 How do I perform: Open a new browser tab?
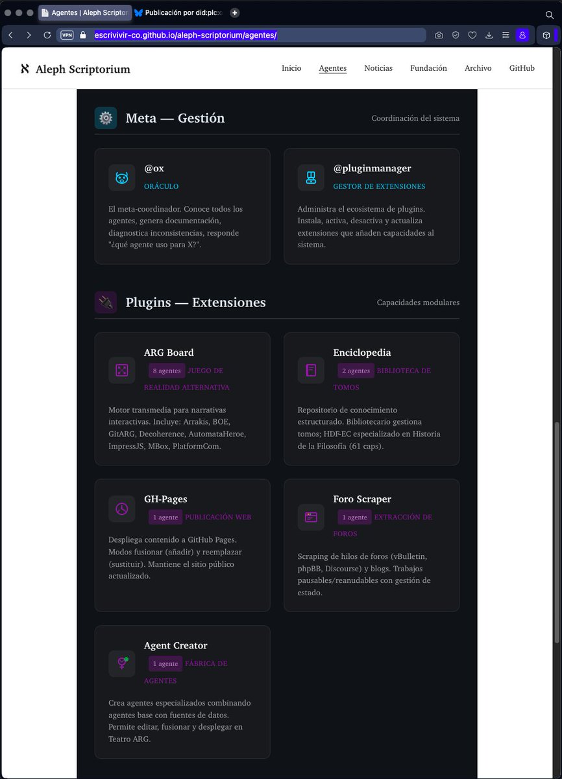235,12
